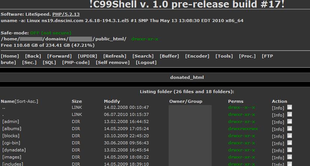Click the [PHP-code] link
Screen dimensions: 310x166
76,62
